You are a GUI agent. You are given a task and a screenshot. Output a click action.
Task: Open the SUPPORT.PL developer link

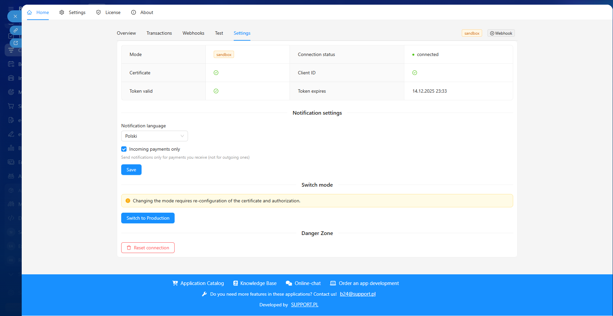pyautogui.click(x=304, y=305)
